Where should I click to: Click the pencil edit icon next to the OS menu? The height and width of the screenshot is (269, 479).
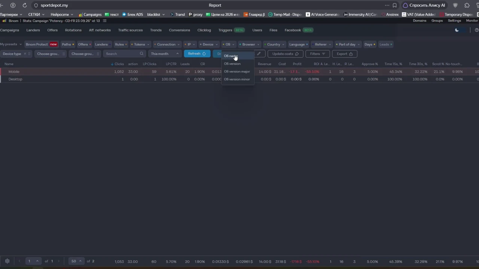coord(259,54)
